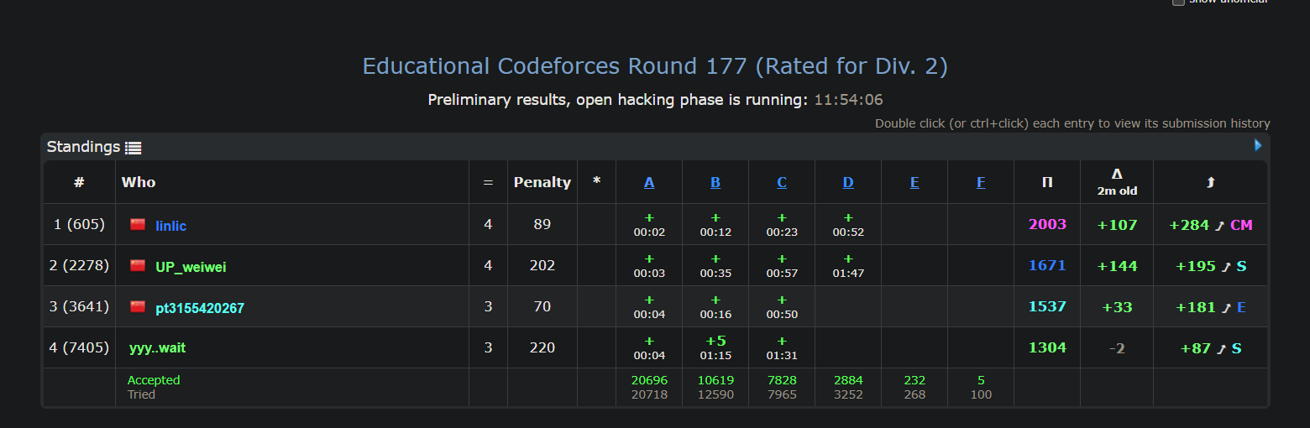The image size is (1310, 428).
Task: Click the Δ 2m old column header
Action: coord(1117,181)
